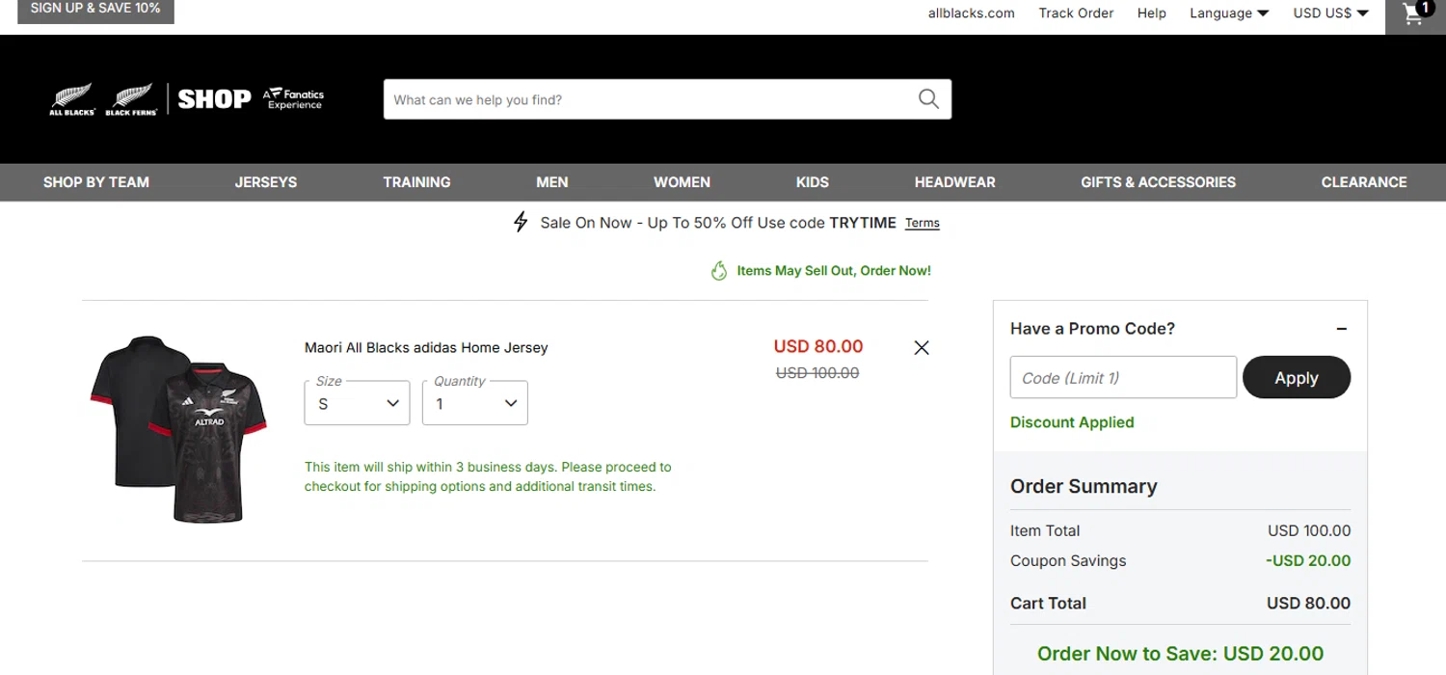Click the Item Total USD 100.00 value
Viewport: 1446px width, 675px height.
pyautogui.click(x=1309, y=531)
